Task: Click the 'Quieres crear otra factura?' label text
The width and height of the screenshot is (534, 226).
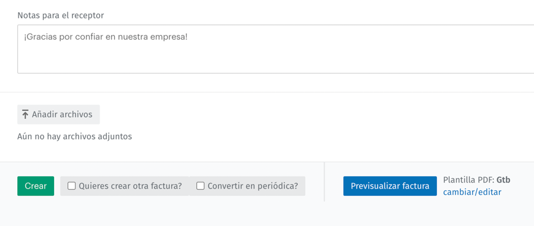Action: tap(130, 186)
